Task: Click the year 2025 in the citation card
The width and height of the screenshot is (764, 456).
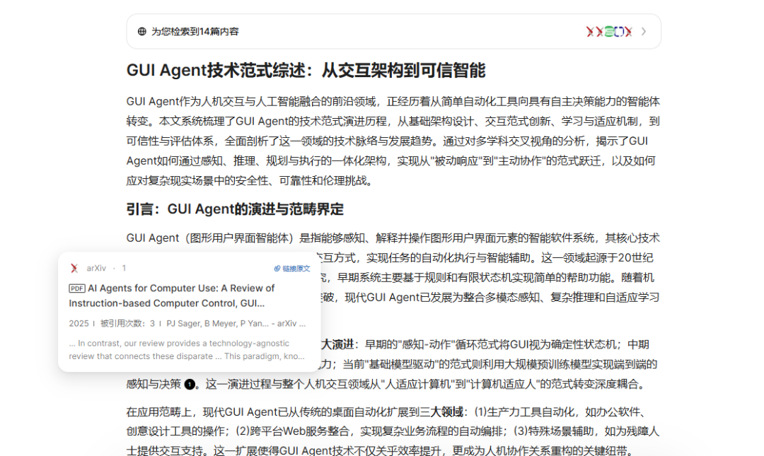Action: click(x=80, y=323)
